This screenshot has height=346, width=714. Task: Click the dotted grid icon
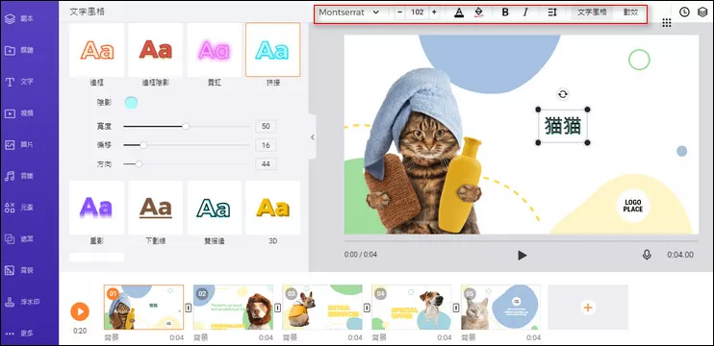point(667,23)
